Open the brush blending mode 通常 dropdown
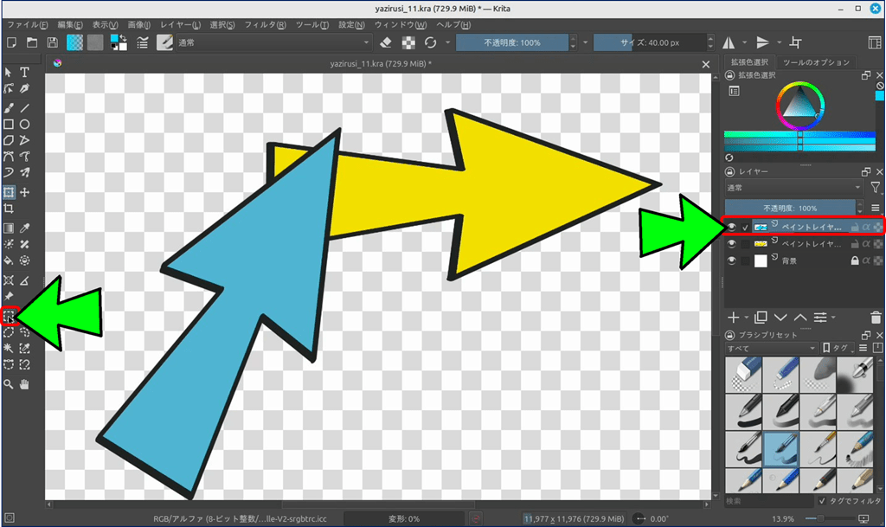The width and height of the screenshot is (886, 527). 273,42
